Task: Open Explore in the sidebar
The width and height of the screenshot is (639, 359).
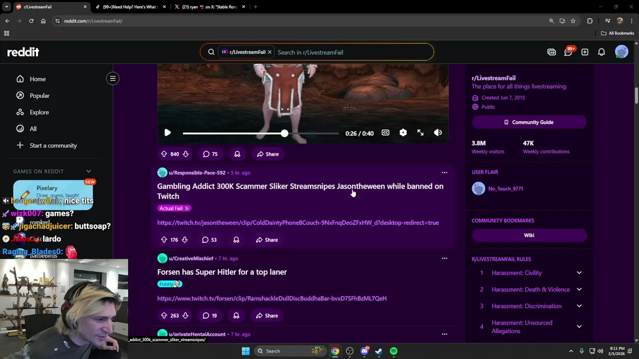Action: tap(39, 112)
